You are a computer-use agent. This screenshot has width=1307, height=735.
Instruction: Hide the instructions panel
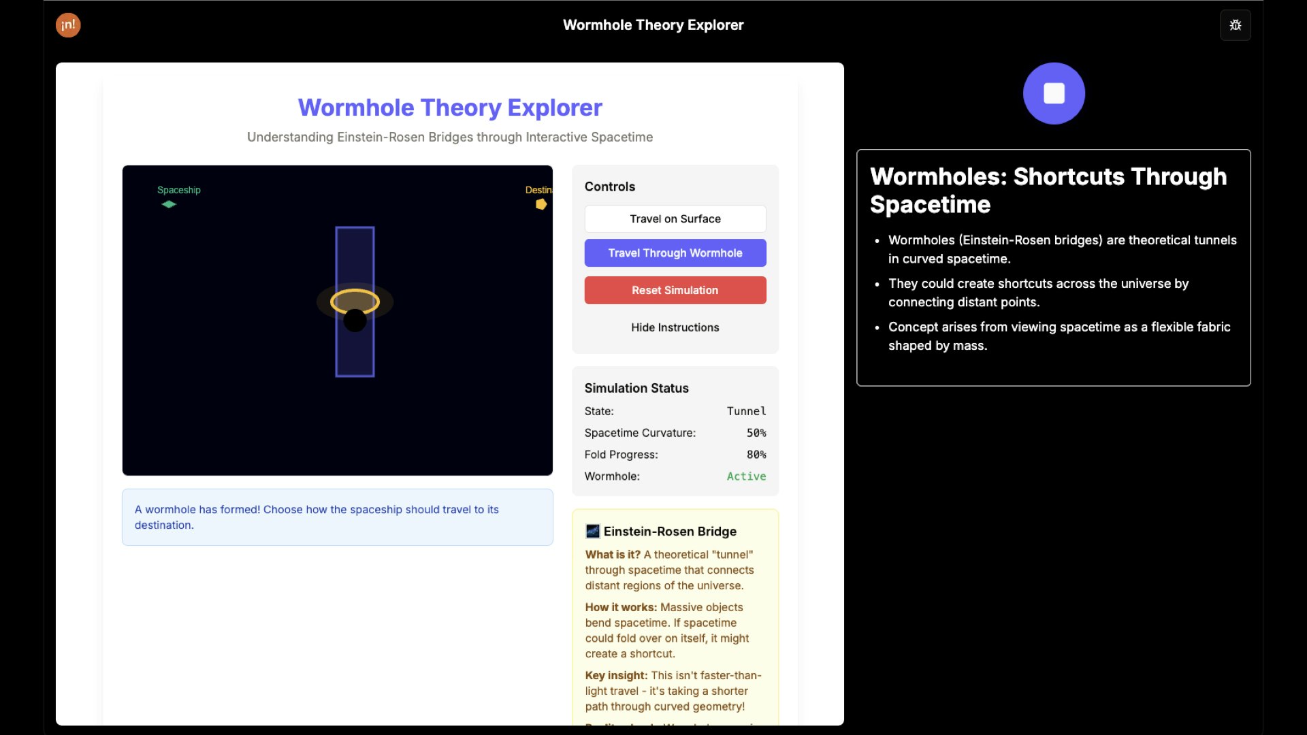675,327
